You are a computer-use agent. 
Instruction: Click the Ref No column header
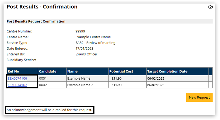(13, 71)
